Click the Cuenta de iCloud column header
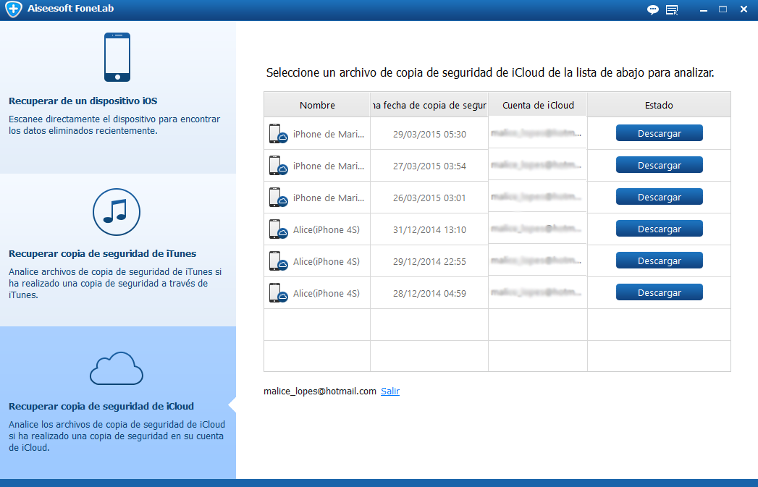Image resolution: width=758 pixels, height=487 pixels. (x=538, y=105)
